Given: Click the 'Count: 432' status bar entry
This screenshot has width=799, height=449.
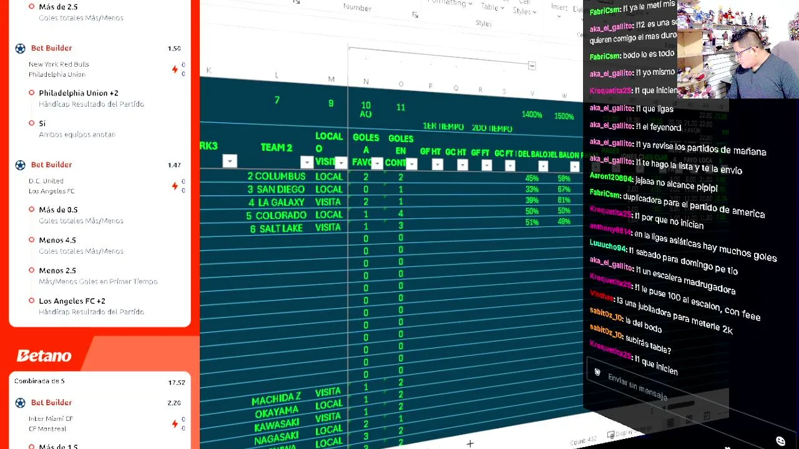Looking at the screenshot, I should tap(583, 440).
